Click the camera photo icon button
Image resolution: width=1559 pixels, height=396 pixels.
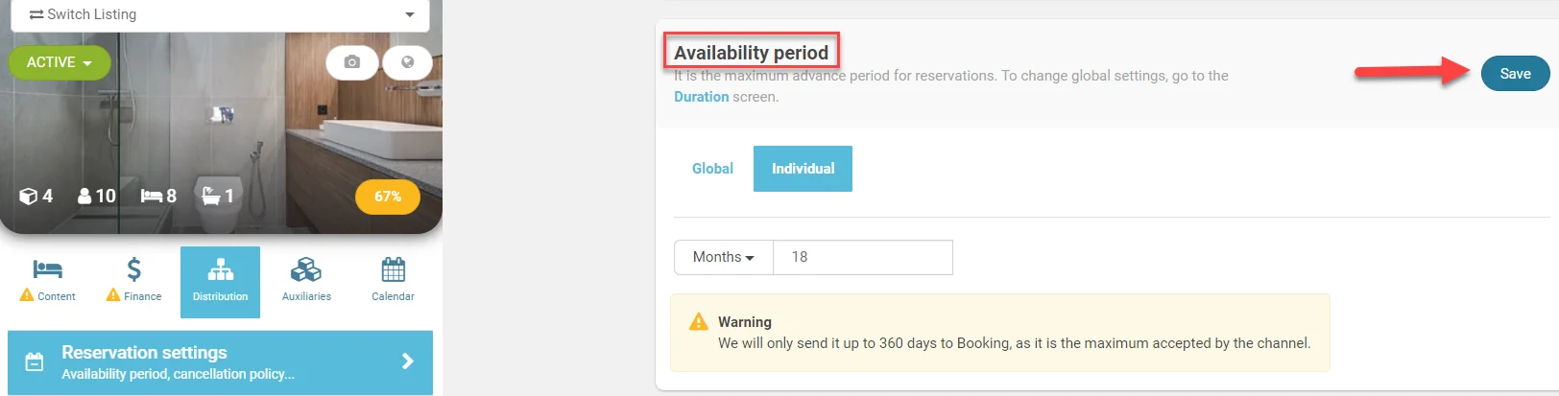pyautogui.click(x=352, y=62)
